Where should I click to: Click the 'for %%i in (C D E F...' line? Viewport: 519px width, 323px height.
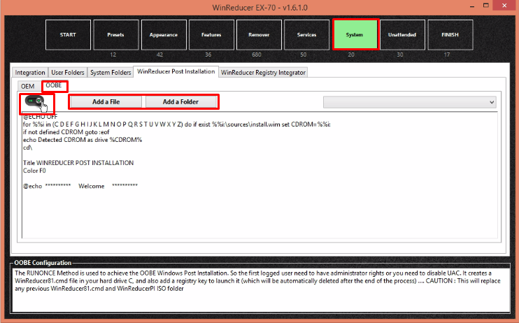(x=177, y=124)
